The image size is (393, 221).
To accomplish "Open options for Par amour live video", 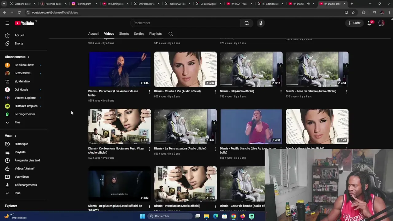I will click(149, 92).
